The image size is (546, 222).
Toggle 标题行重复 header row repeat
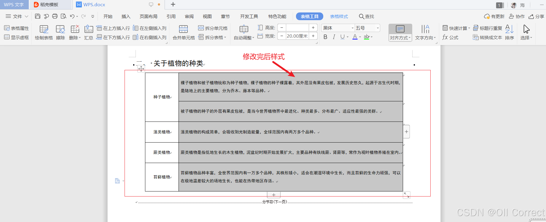(488, 28)
